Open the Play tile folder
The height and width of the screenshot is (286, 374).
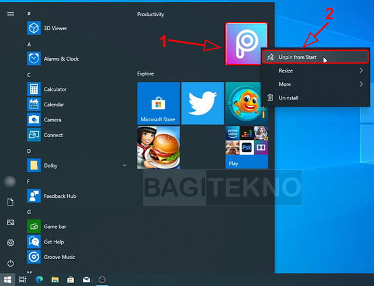[247, 147]
